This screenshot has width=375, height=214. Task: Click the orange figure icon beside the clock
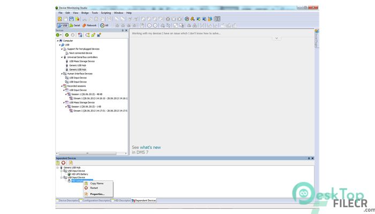pyautogui.click(x=192, y=19)
